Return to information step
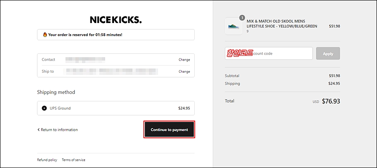Image resolution: width=377 pixels, height=168 pixels. [x=58, y=130]
